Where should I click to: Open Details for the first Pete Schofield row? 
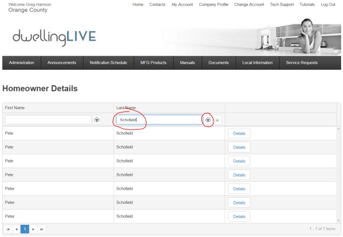click(239, 133)
